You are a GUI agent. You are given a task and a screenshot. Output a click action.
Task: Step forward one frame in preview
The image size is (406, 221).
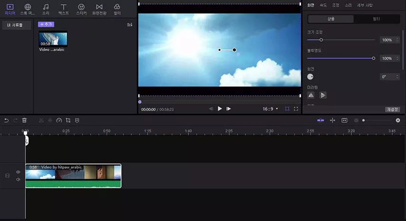tap(228, 109)
